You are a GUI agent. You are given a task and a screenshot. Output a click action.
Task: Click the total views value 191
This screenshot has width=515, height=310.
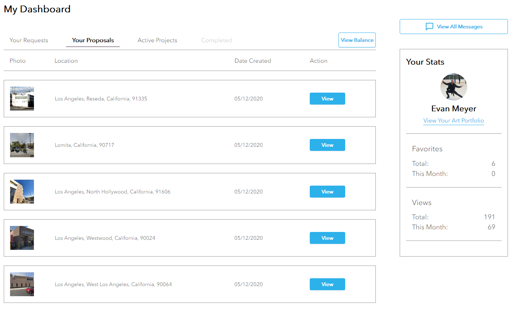(489, 217)
